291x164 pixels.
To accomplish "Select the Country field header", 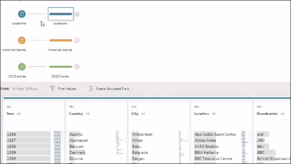I will [76, 114].
